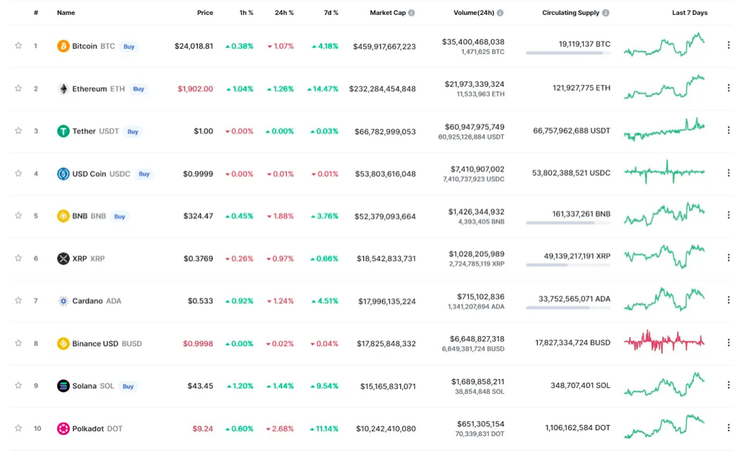
Task: Sort by the 24h % column header
Action: tap(284, 13)
